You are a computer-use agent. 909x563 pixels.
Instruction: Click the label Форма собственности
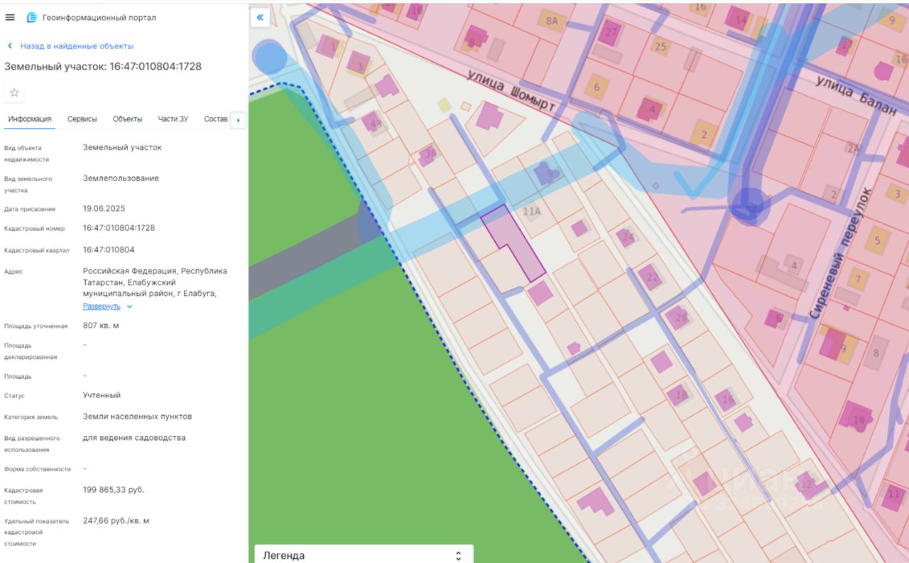click(38, 469)
